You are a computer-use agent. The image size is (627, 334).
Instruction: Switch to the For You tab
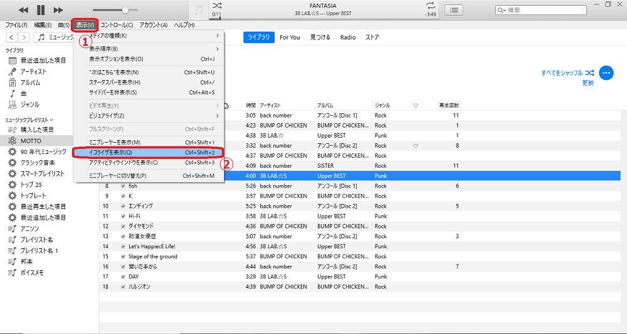click(290, 38)
